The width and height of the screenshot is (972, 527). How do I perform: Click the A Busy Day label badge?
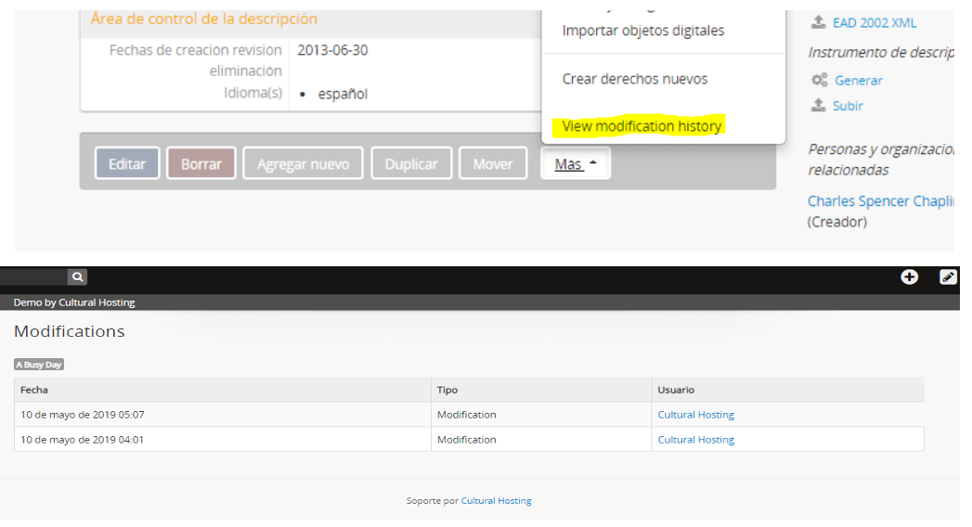pos(39,364)
